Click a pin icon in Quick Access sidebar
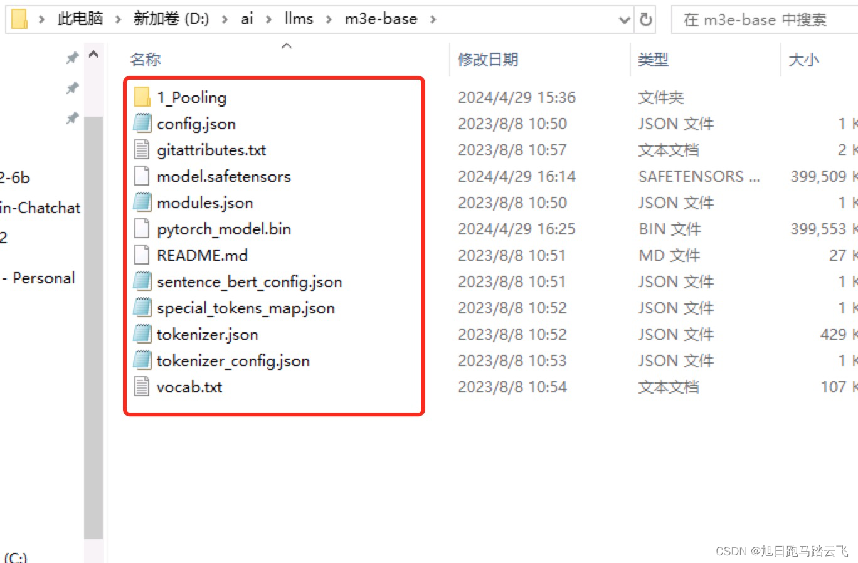858x563 pixels. click(72, 57)
